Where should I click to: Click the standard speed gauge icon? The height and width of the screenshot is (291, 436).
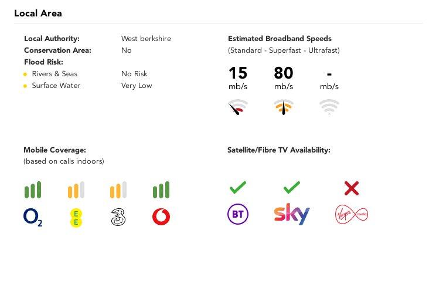[x=237, y=107]
